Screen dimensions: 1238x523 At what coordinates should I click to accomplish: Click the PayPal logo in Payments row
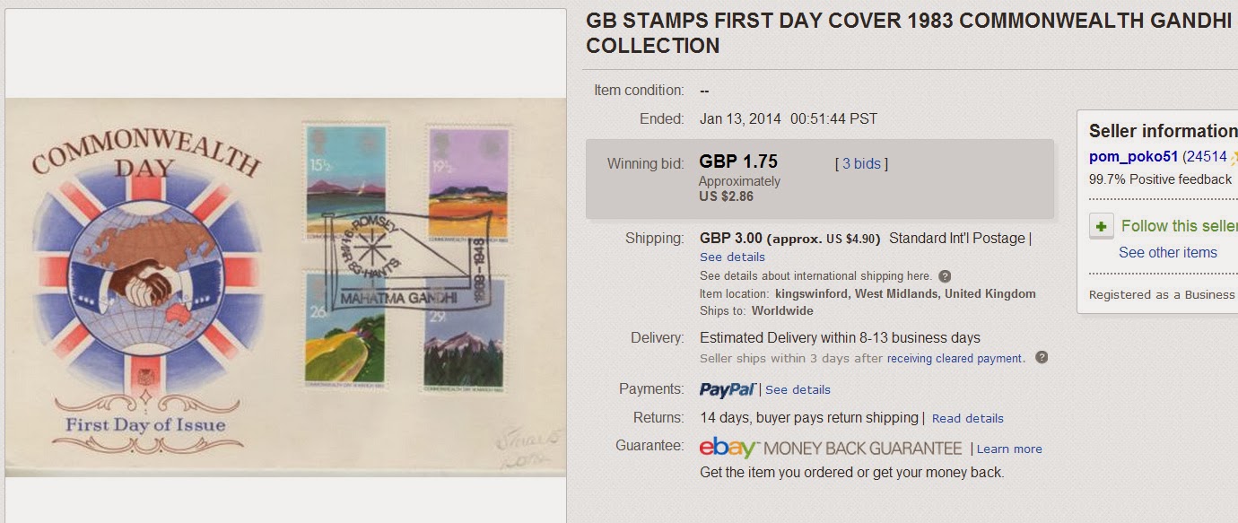pos(728,389)
